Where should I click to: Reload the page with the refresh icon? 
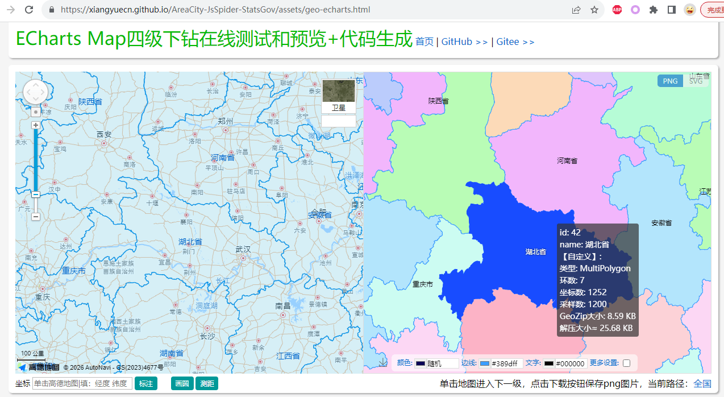[x=29, y=10]
